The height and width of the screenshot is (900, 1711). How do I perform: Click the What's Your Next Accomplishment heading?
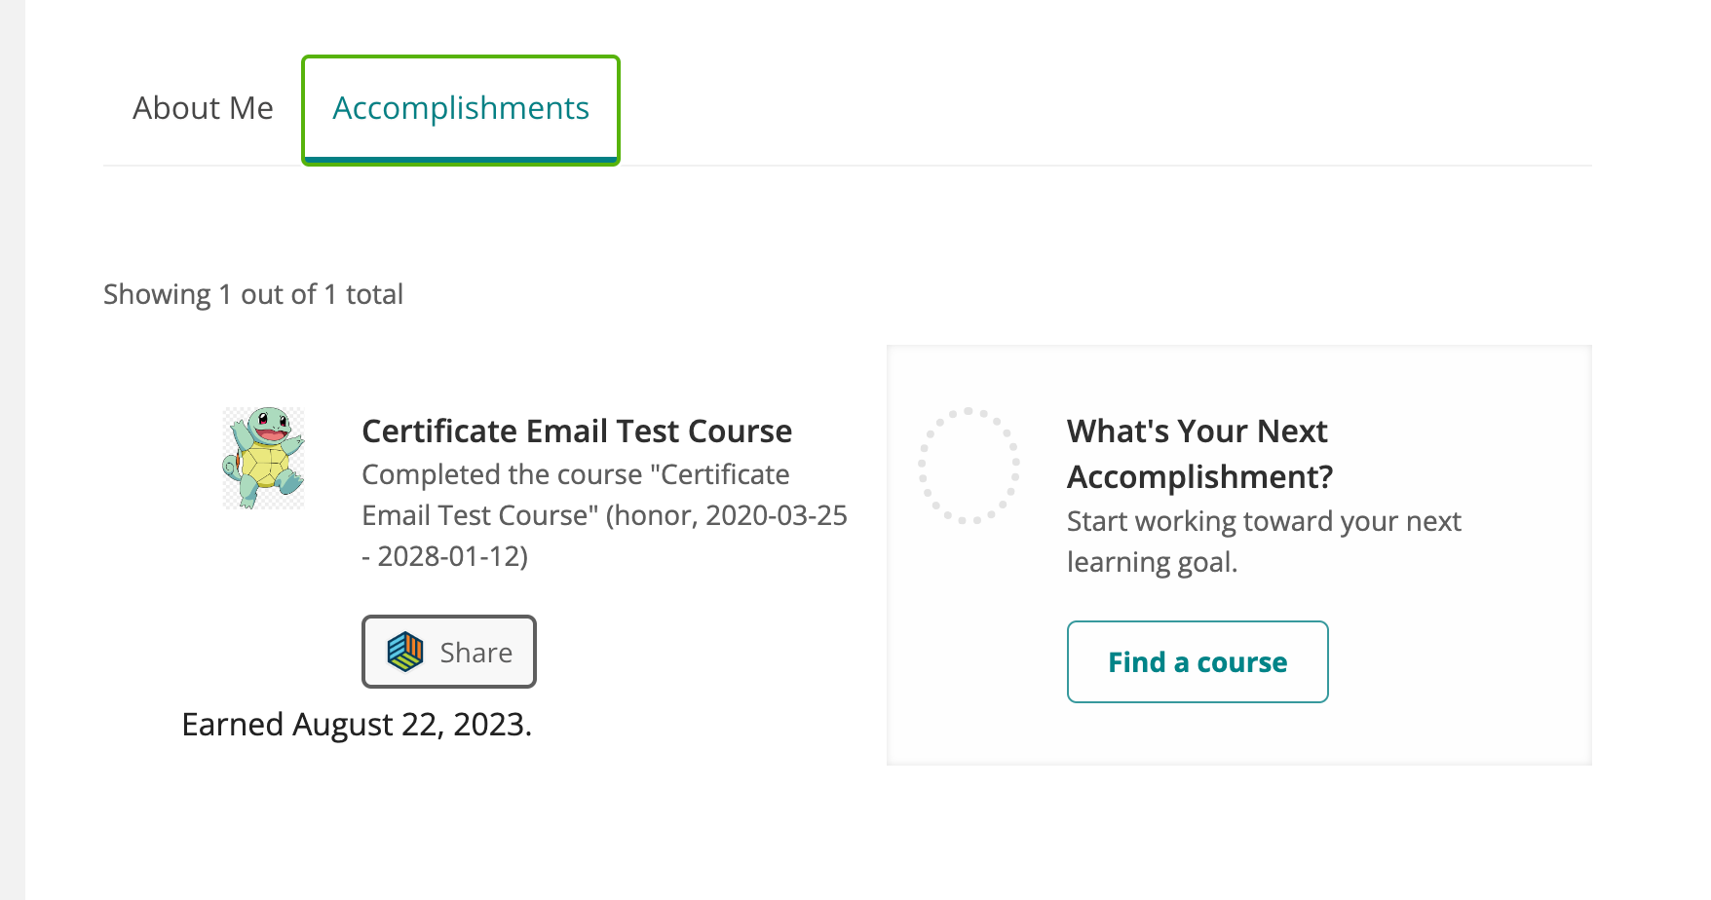pos(1197,454)
